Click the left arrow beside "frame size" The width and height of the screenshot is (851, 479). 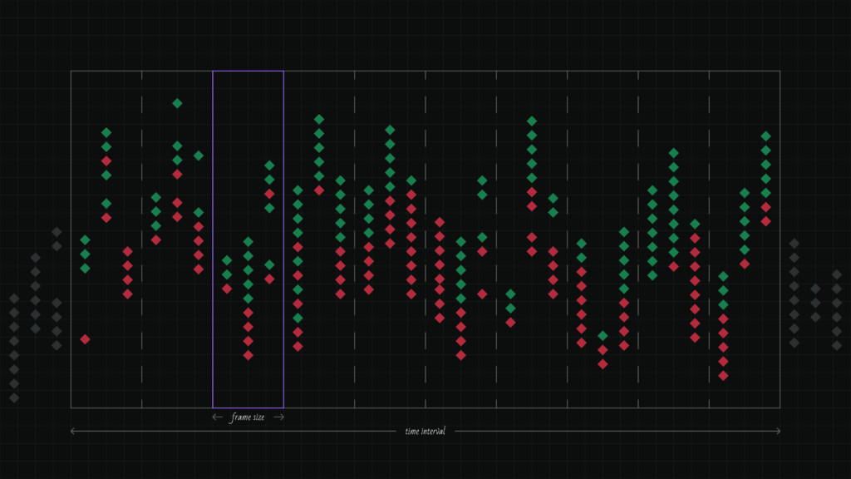click(x=217, y=417)
